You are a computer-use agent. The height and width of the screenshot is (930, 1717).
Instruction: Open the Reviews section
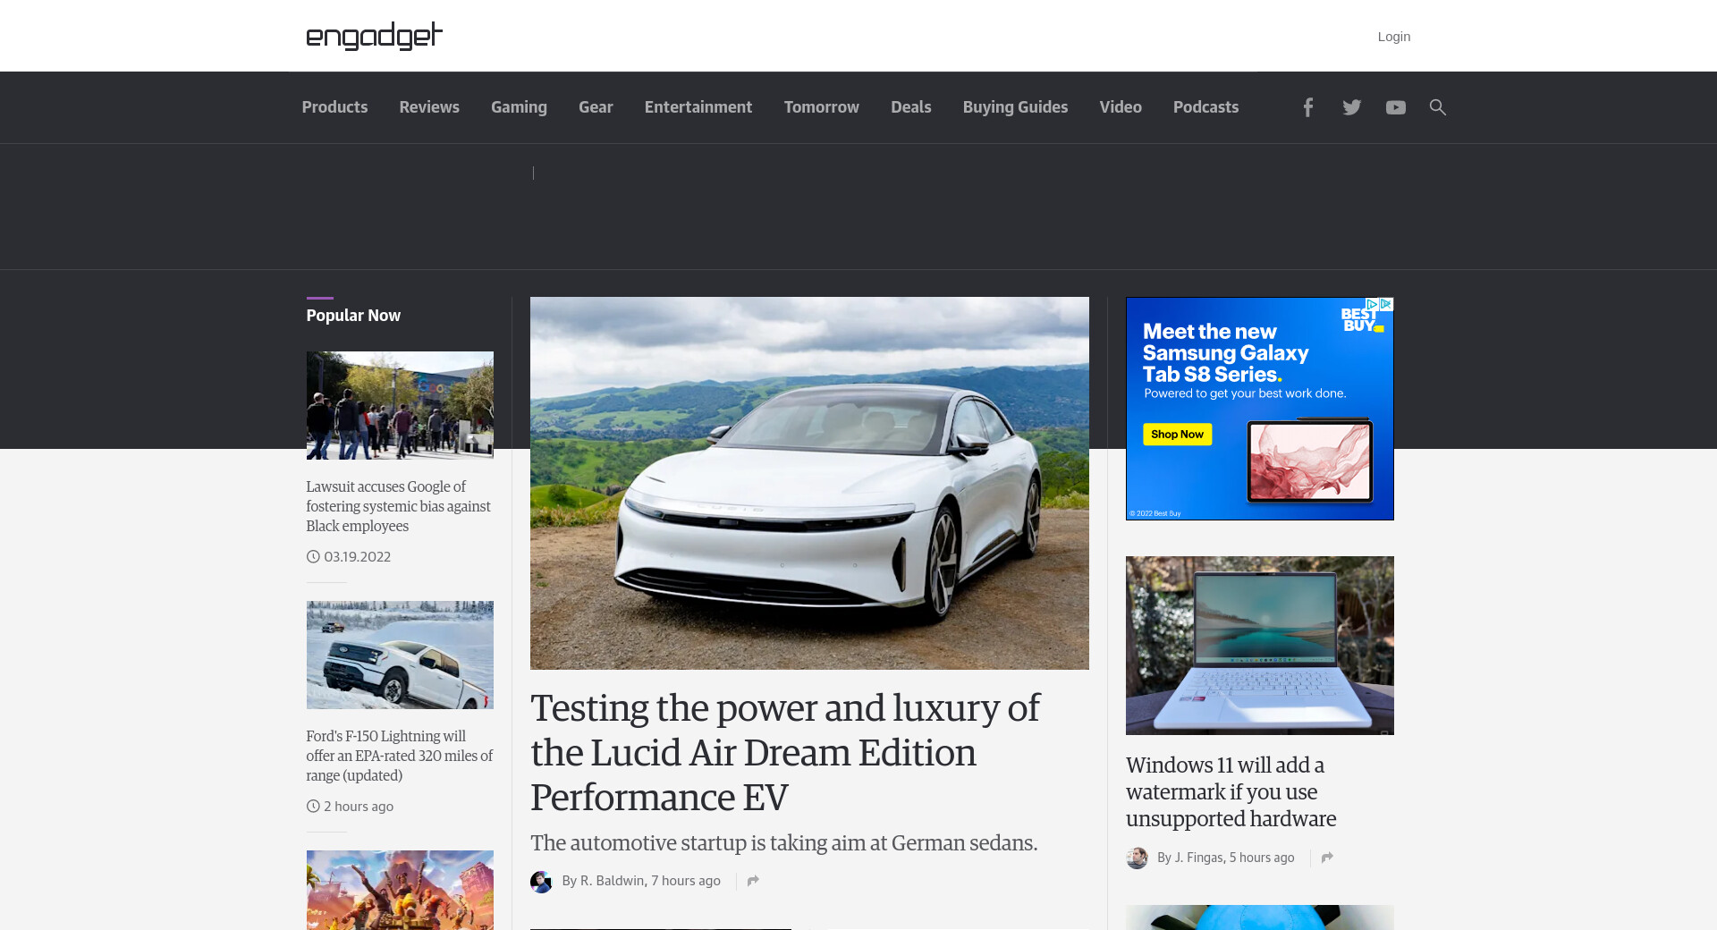pyautogui.click(x=429, y=107)
